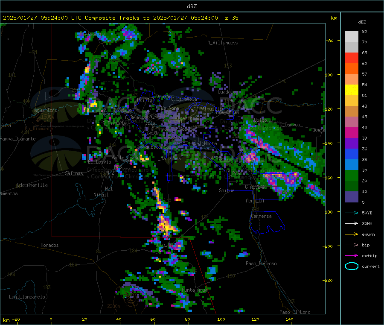This screenshot has width=384, height=325.
Task: Select the light gray 70-80 dBZ color band
Action: 352,37
